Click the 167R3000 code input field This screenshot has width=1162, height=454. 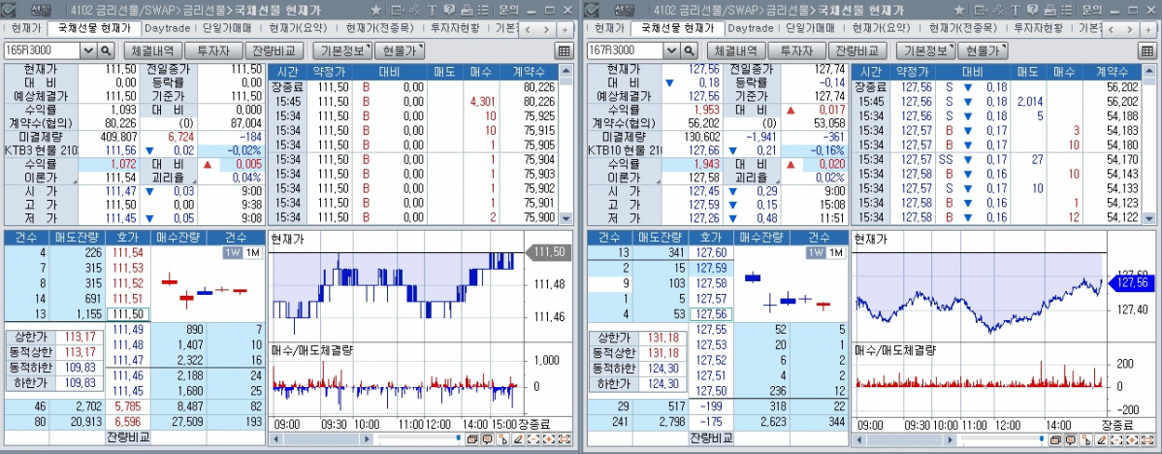click(x=625, y=50)
